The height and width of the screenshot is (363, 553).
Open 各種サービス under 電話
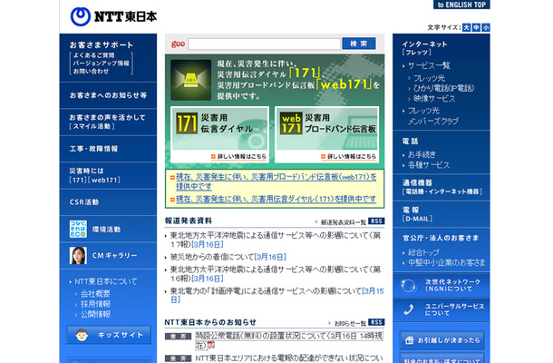pos(429,165)
